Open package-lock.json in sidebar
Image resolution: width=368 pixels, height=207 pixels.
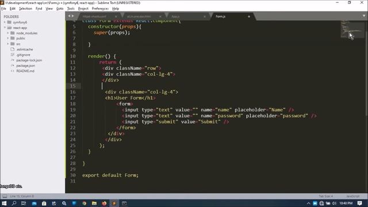[29, 60]
